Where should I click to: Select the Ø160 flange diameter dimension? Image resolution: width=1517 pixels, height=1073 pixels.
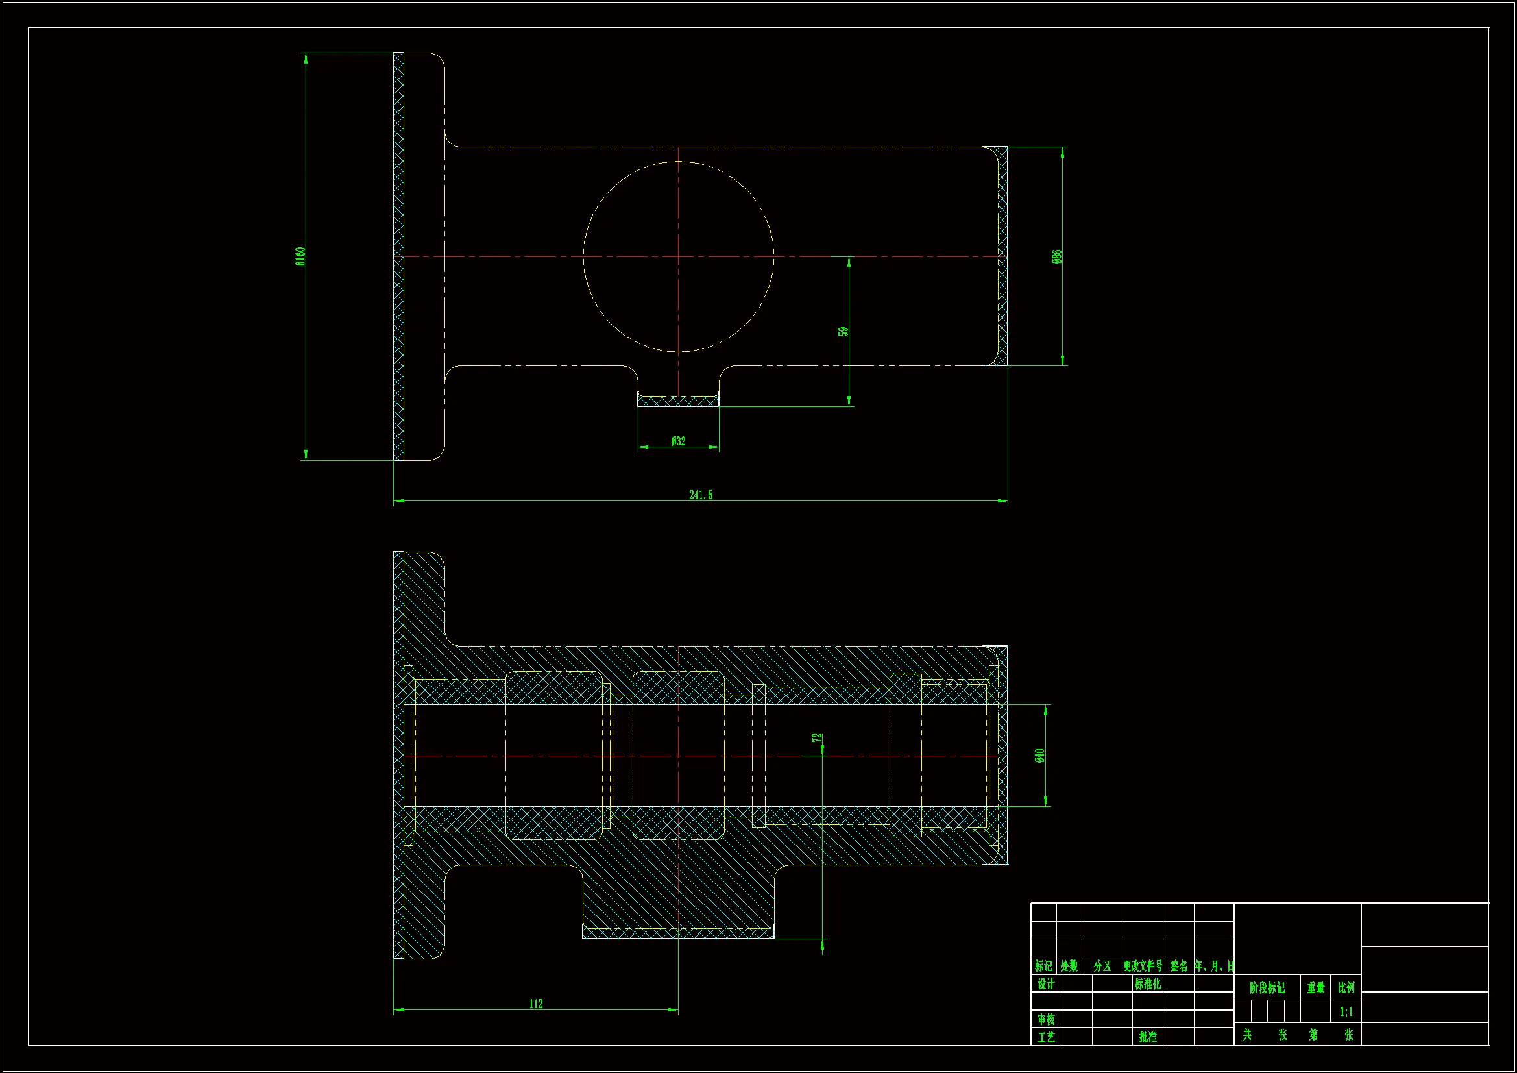point(300,256)
